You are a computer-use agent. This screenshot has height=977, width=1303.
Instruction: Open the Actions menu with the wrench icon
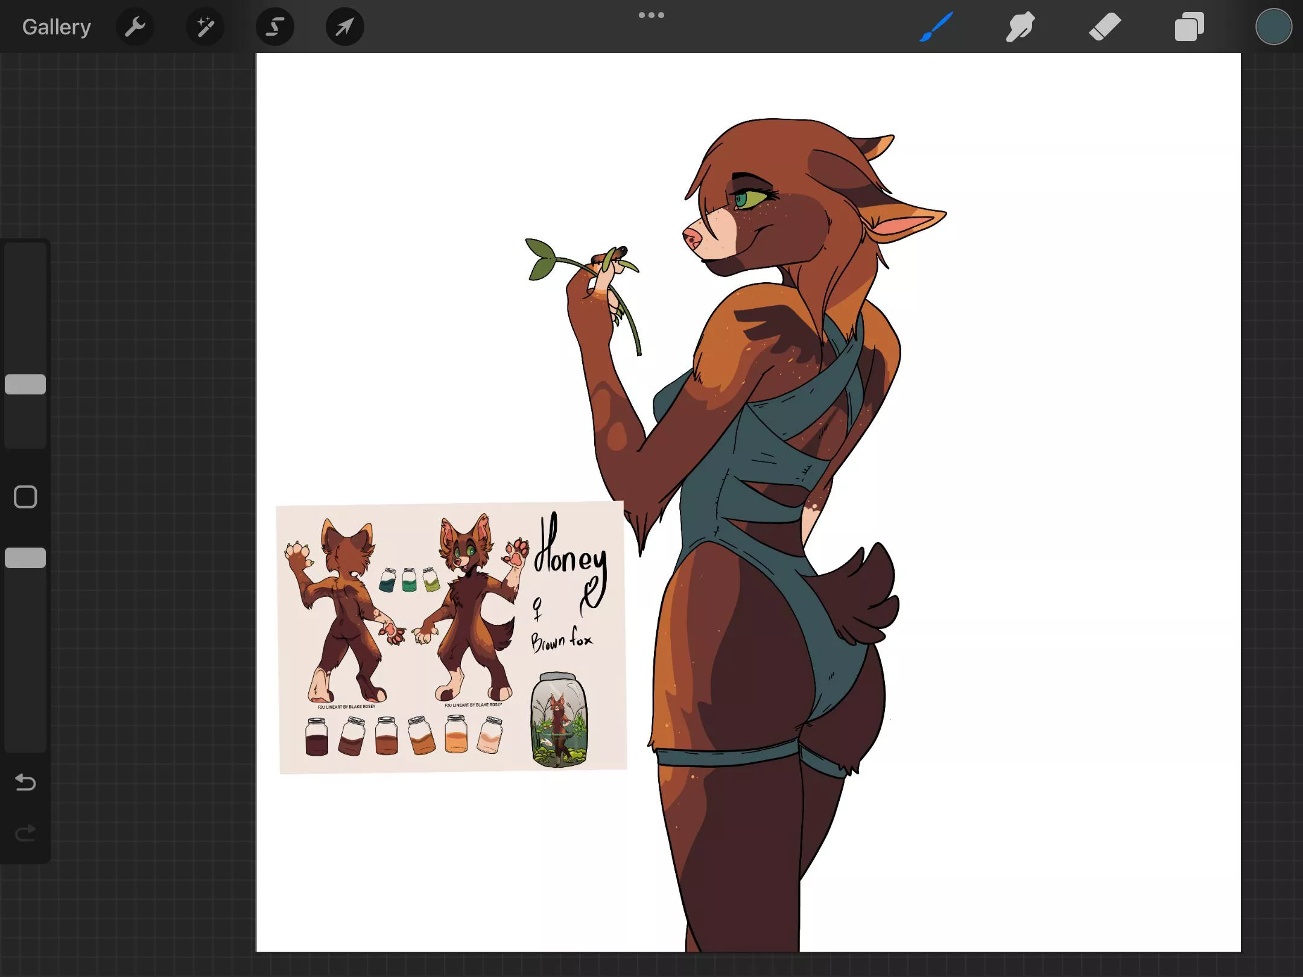click(135, 26)
